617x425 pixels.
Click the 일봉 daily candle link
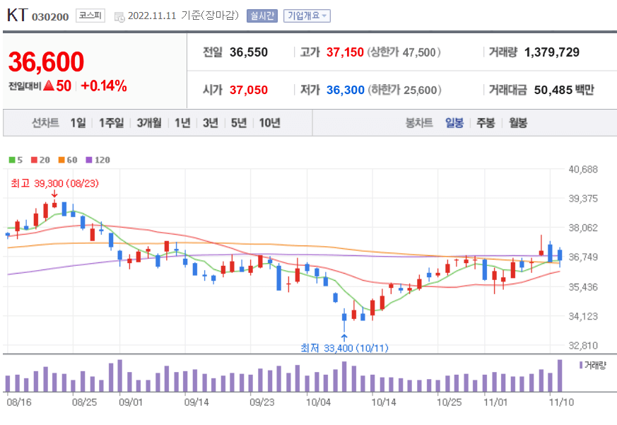454,122
